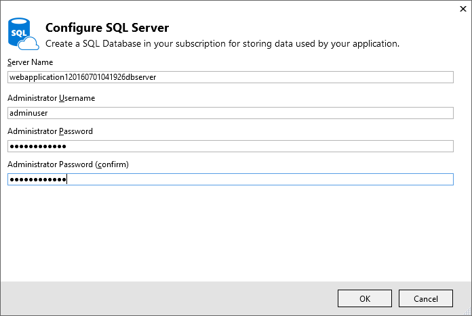Click the Server Name label
Image resolution: width=472 pixels, height=316 pixels.
coord(30,62)
